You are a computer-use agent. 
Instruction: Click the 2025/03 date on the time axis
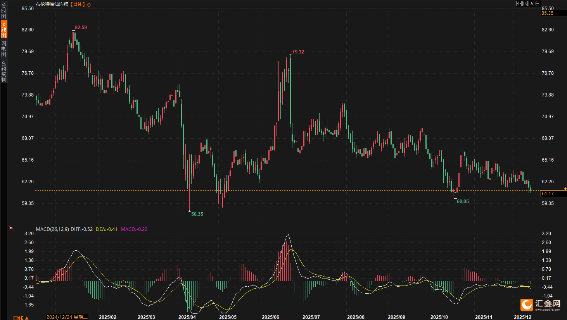click(146, 317)
